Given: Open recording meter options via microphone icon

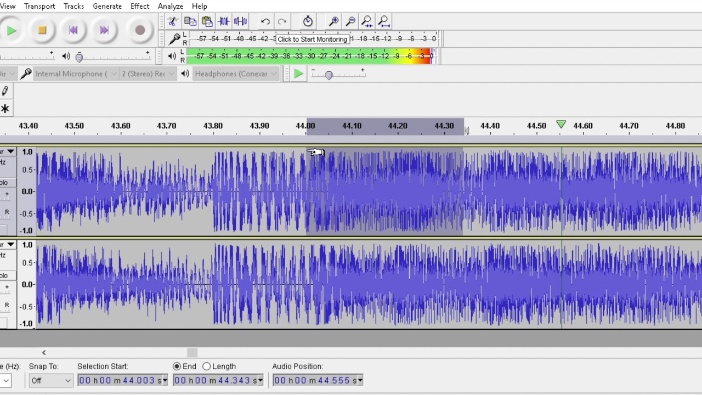Looking at the screenshot, I should pos(174,39).
